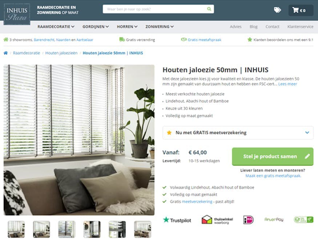The image size is (318, 244).
Task: Open the Zonwering dropdown menu
Action: tap(160, 27)
